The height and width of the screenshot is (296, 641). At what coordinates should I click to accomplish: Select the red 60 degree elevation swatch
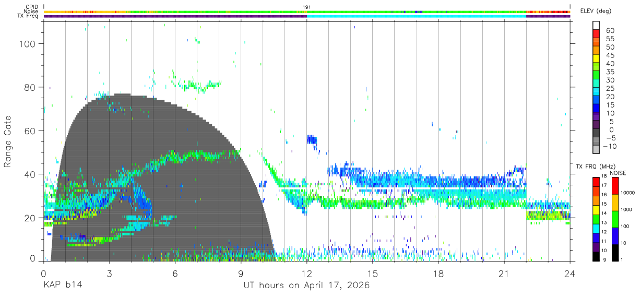coord(597,33)
